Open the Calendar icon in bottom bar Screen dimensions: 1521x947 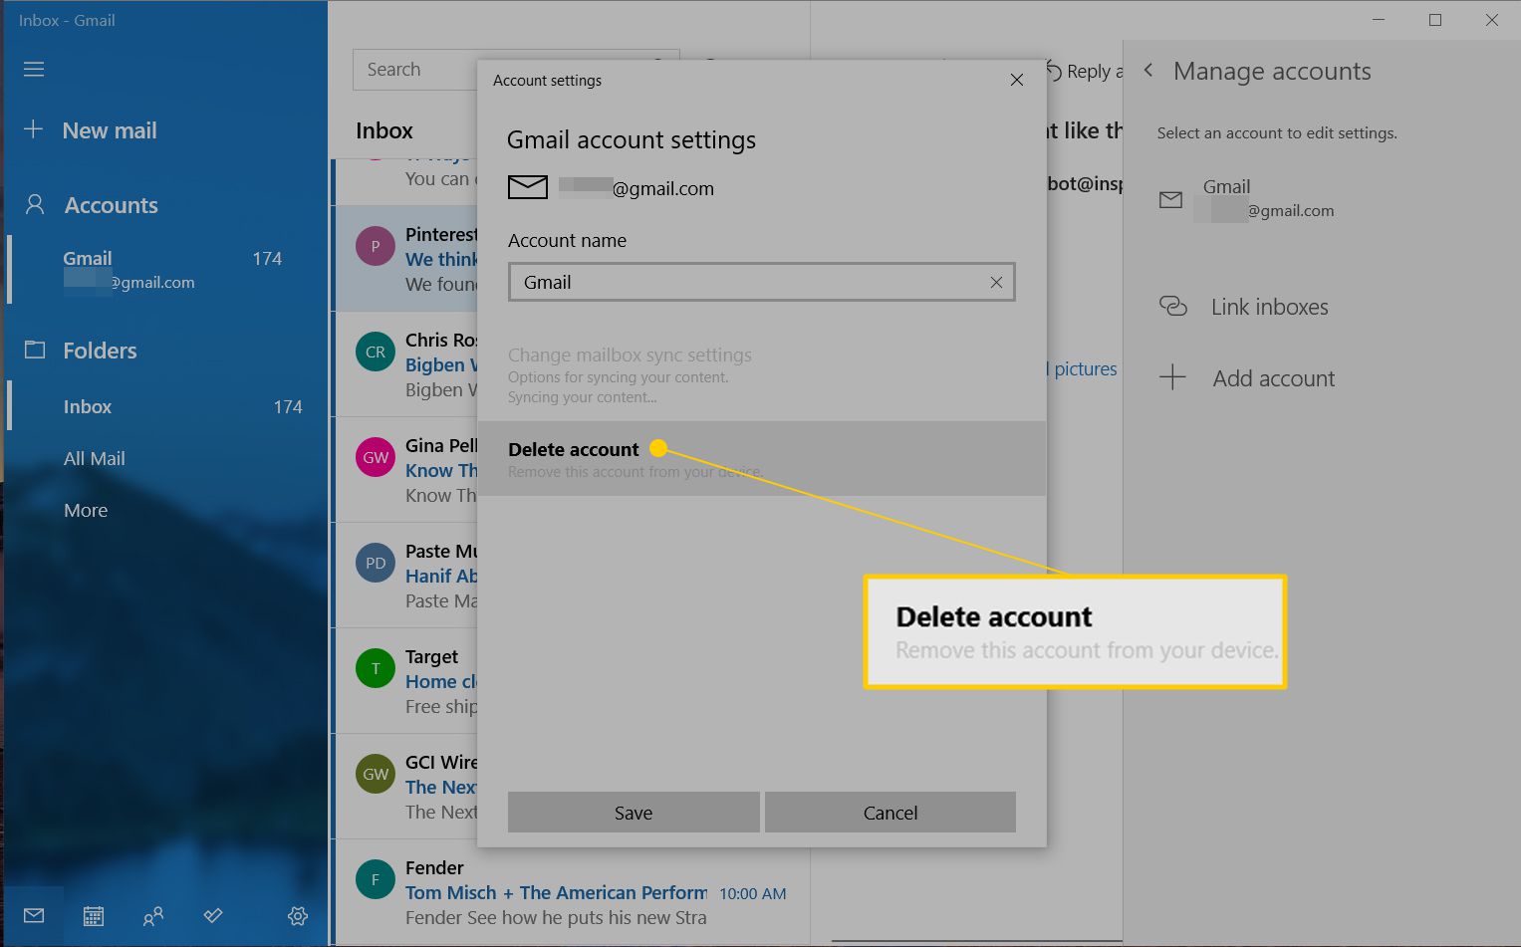tap(94, 916)
